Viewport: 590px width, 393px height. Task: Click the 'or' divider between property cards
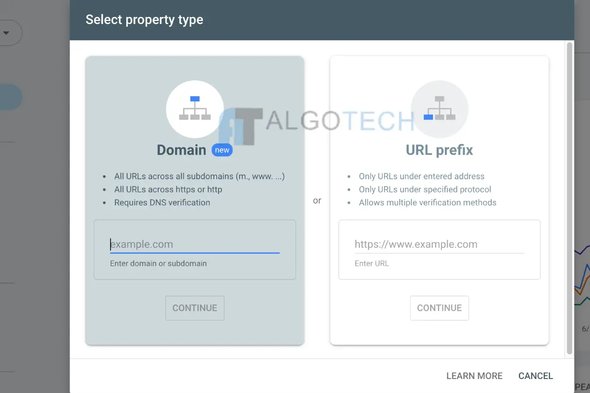[x=317, y=200]
